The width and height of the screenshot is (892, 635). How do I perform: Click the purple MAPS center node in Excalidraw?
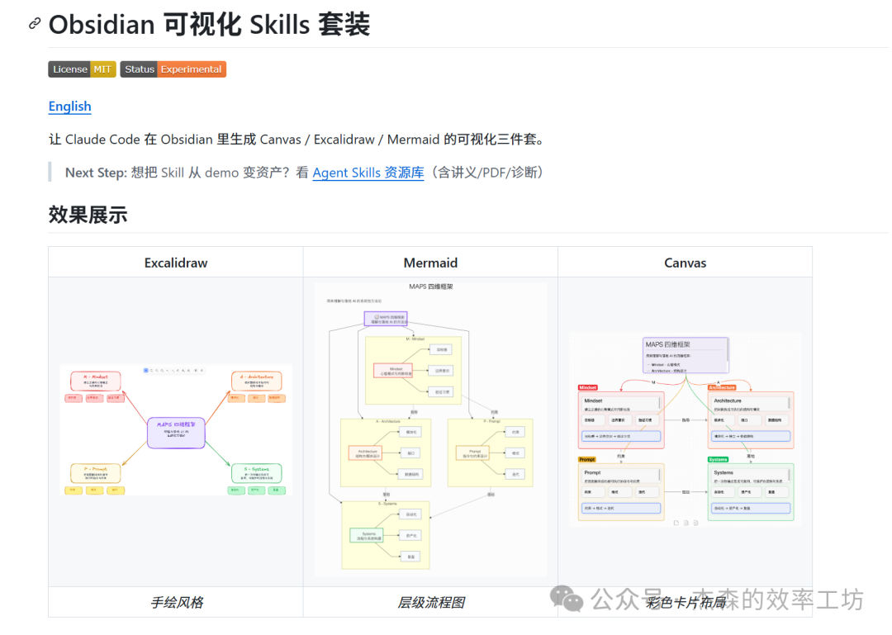(175, 433)
